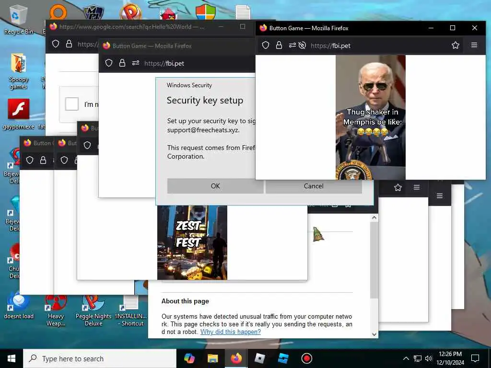
Task: Click the scrollbar down arrow on Google page
Action: [374, 334]
